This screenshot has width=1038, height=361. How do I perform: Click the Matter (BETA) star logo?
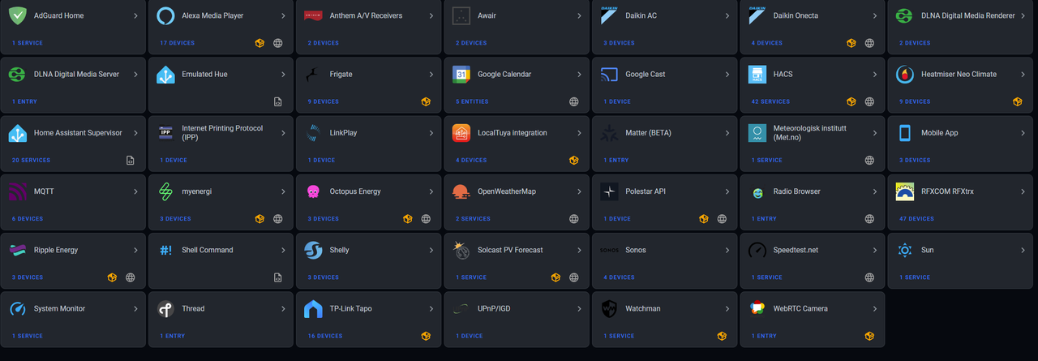pyautogui.click(x=609, y=132)
